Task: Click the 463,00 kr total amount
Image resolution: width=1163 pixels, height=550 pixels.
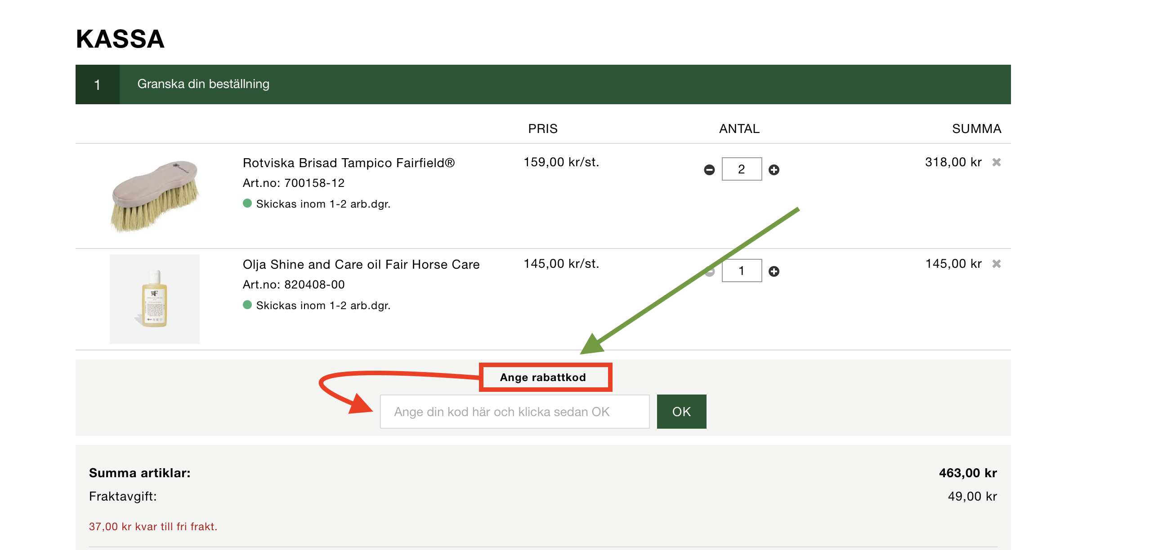Action: 967,473
